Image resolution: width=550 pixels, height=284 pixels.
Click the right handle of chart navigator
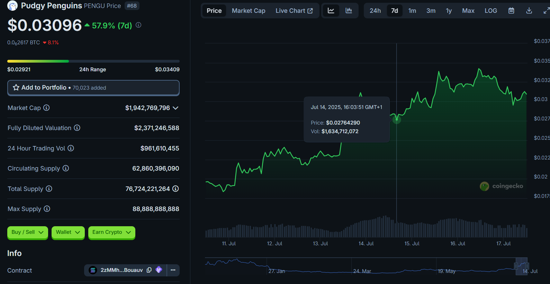(x=527, y=266)
